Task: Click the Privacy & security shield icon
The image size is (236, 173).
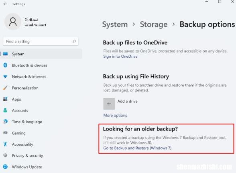Action: tap(5, 155)
